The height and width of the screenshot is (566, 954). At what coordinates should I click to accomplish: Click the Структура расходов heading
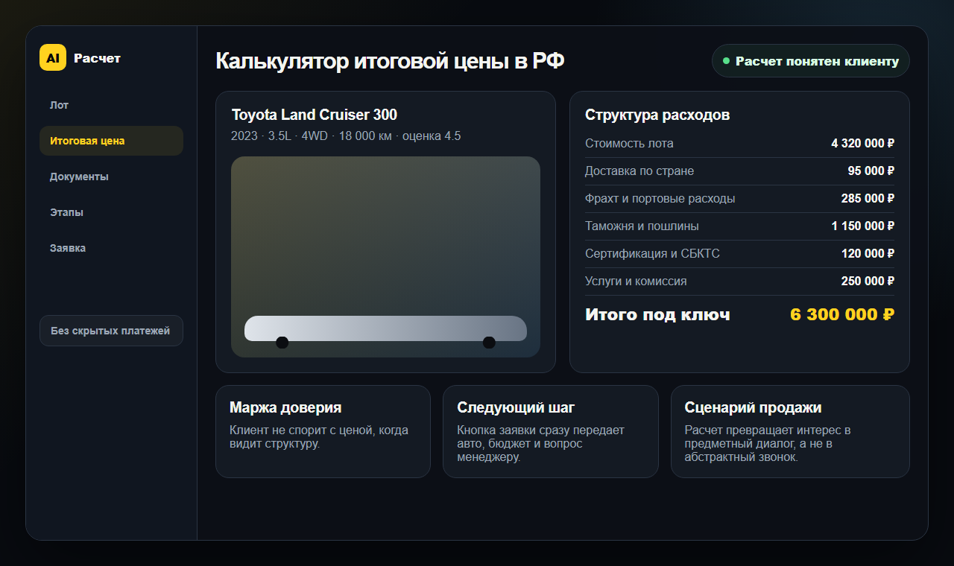657,115
